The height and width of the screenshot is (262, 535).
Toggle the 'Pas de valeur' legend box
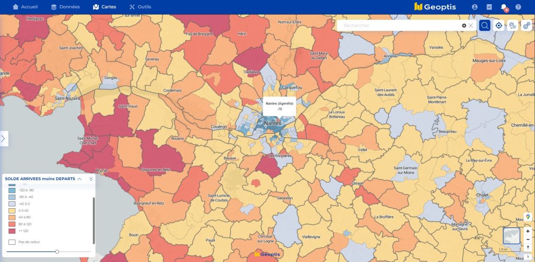[12, 242]
